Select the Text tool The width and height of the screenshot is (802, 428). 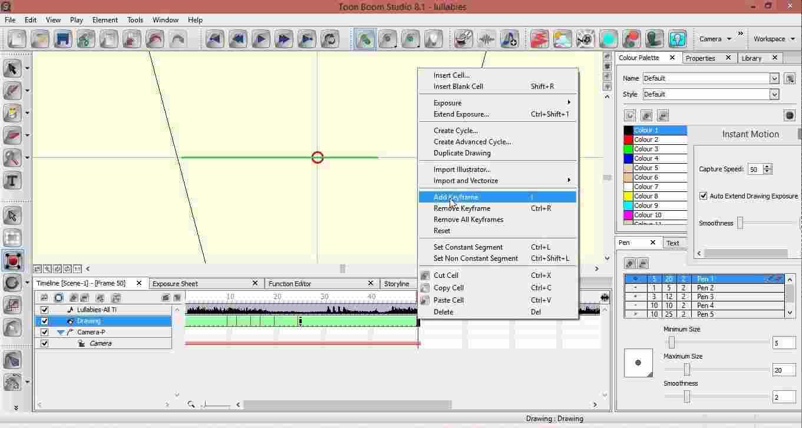pos(12,180)
